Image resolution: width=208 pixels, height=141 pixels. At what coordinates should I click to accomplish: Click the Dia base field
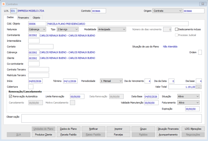click(x=199, y=81)
